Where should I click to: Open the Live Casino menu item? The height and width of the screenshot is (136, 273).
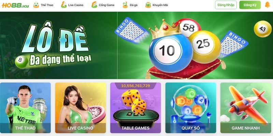(x=76, y=5)
